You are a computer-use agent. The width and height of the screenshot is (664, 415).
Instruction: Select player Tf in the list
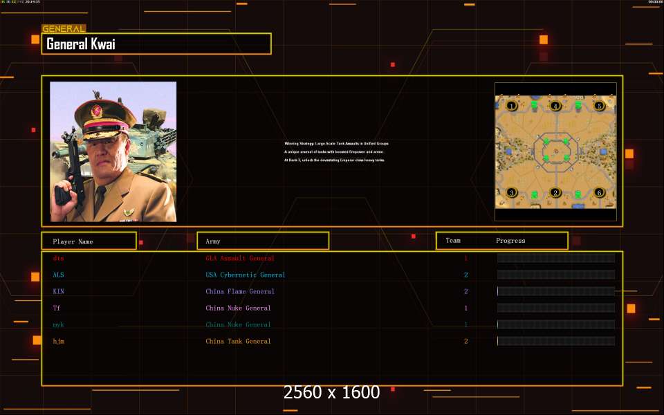pos(57,308)
